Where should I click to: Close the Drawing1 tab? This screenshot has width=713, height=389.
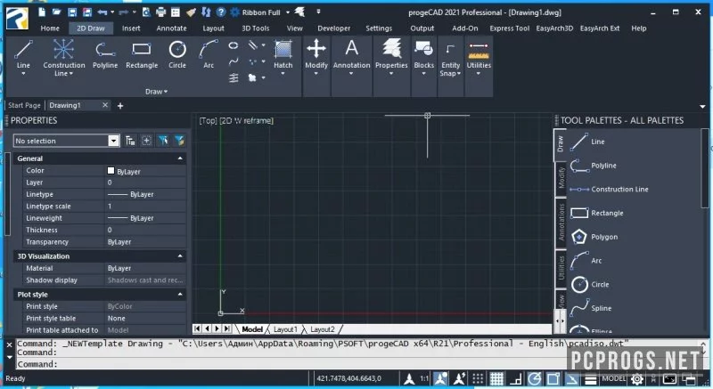point(105,105)
